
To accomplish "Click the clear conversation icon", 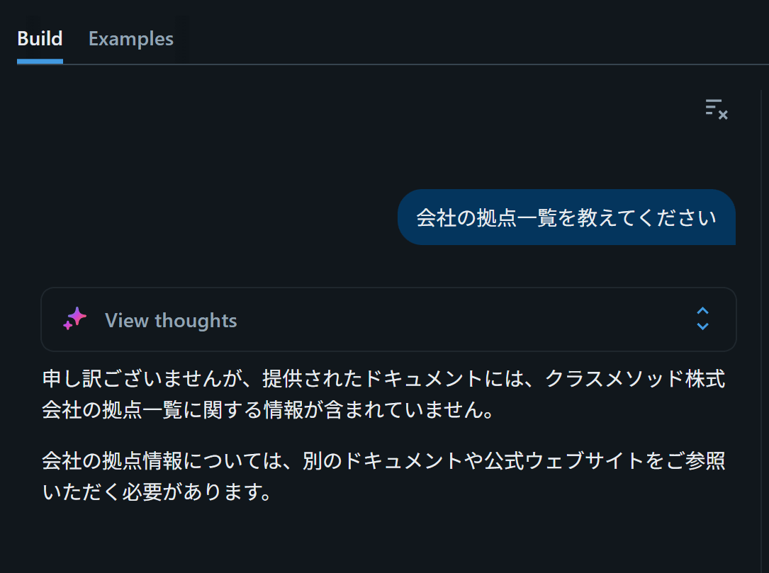I will [x=717, y=109].
